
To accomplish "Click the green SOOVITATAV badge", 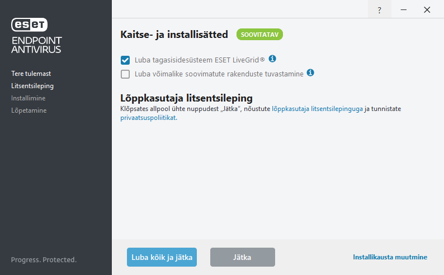I will tap(259, 35).
